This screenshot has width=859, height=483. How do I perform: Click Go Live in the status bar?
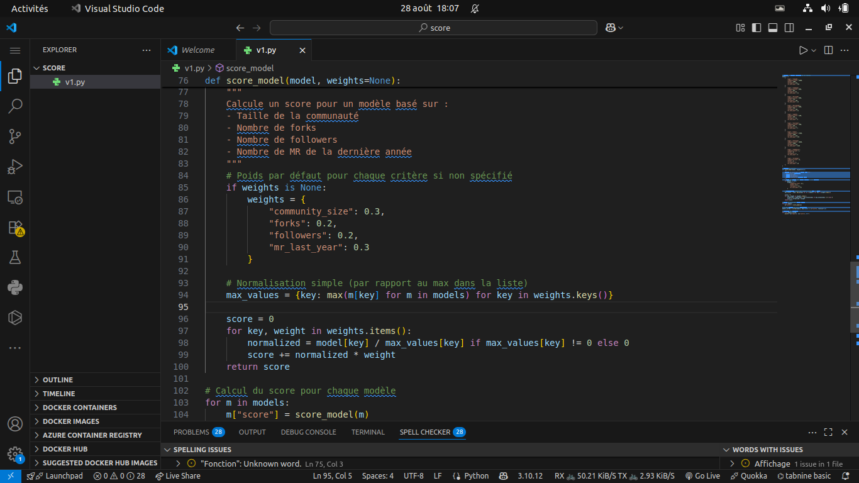click(703, 476)
